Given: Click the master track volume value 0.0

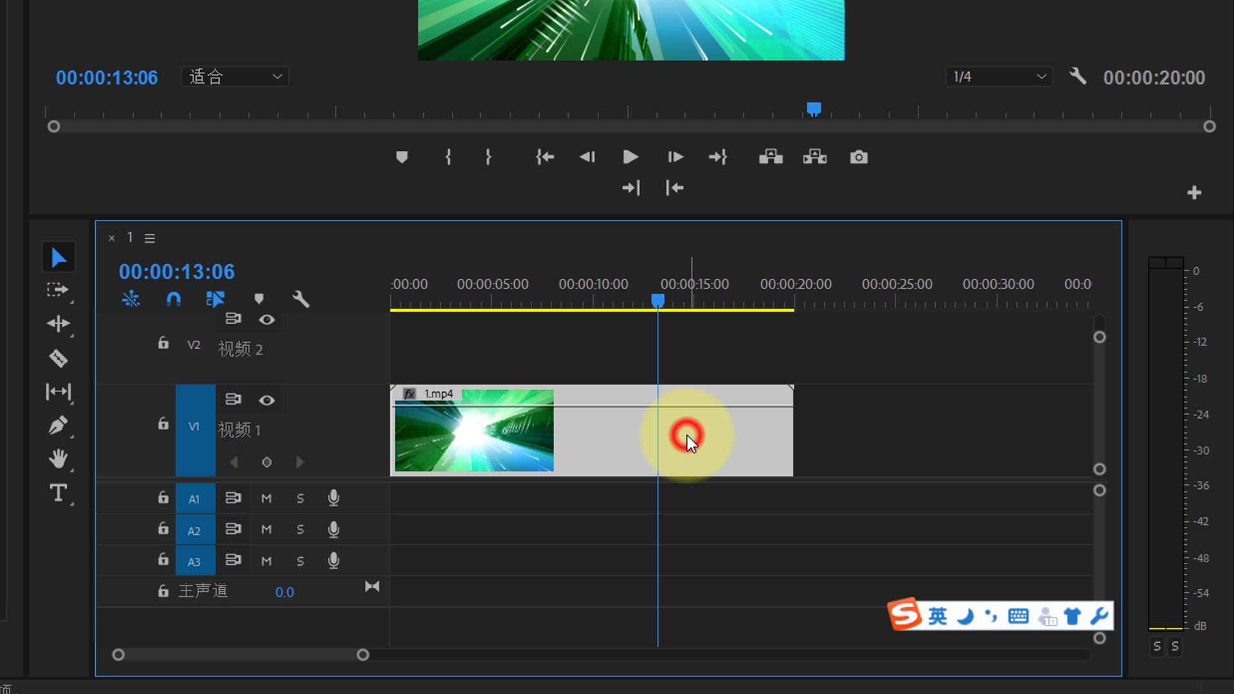Looking at the screenshot, I should 284,592.
